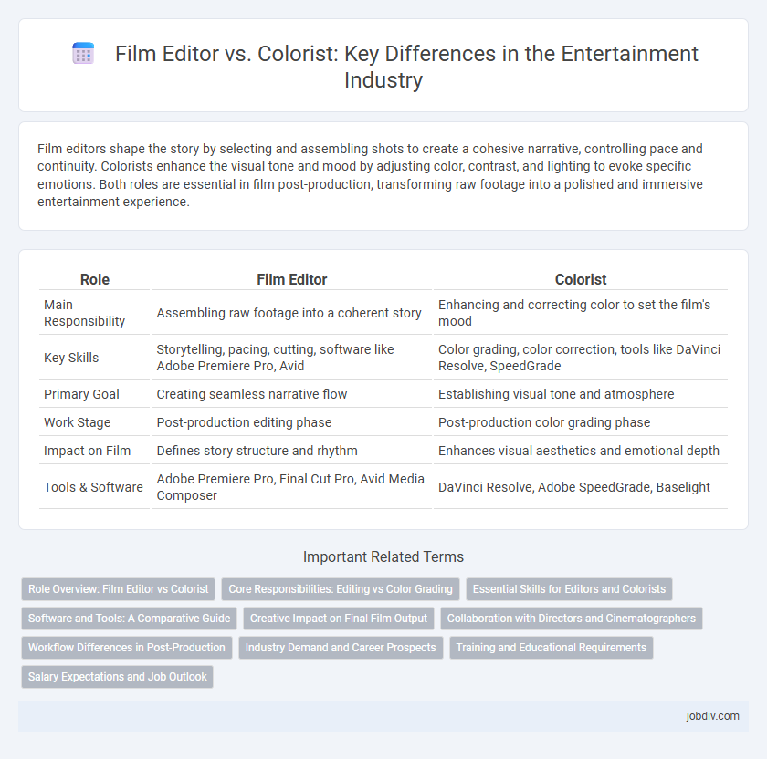The height and width of the screenshot is (759, 767).
Task: Click 'Defines story structure and rhythm' cell
Action: click(291, 451)
